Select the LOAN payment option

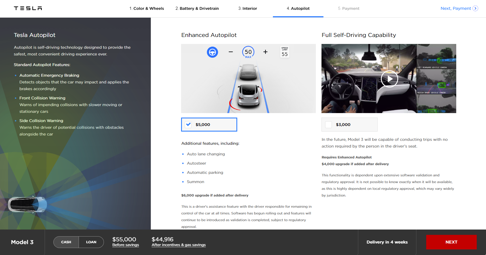[91, 242]
